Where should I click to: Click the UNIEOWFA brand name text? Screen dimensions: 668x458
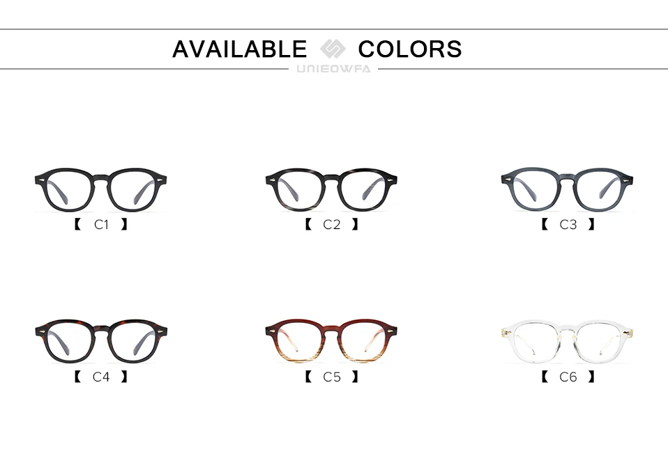[333, 69]
